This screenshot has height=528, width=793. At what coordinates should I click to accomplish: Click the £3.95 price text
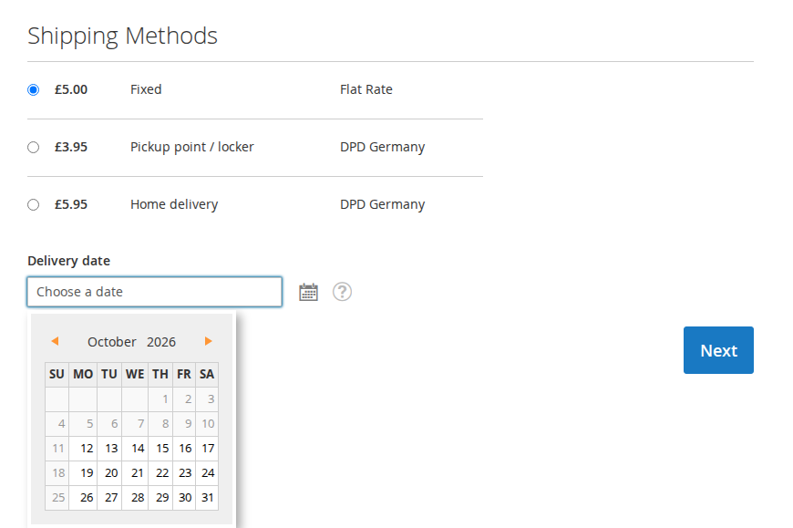coord(71,147)
